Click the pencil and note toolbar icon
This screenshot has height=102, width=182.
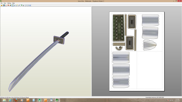coord(17,5)
